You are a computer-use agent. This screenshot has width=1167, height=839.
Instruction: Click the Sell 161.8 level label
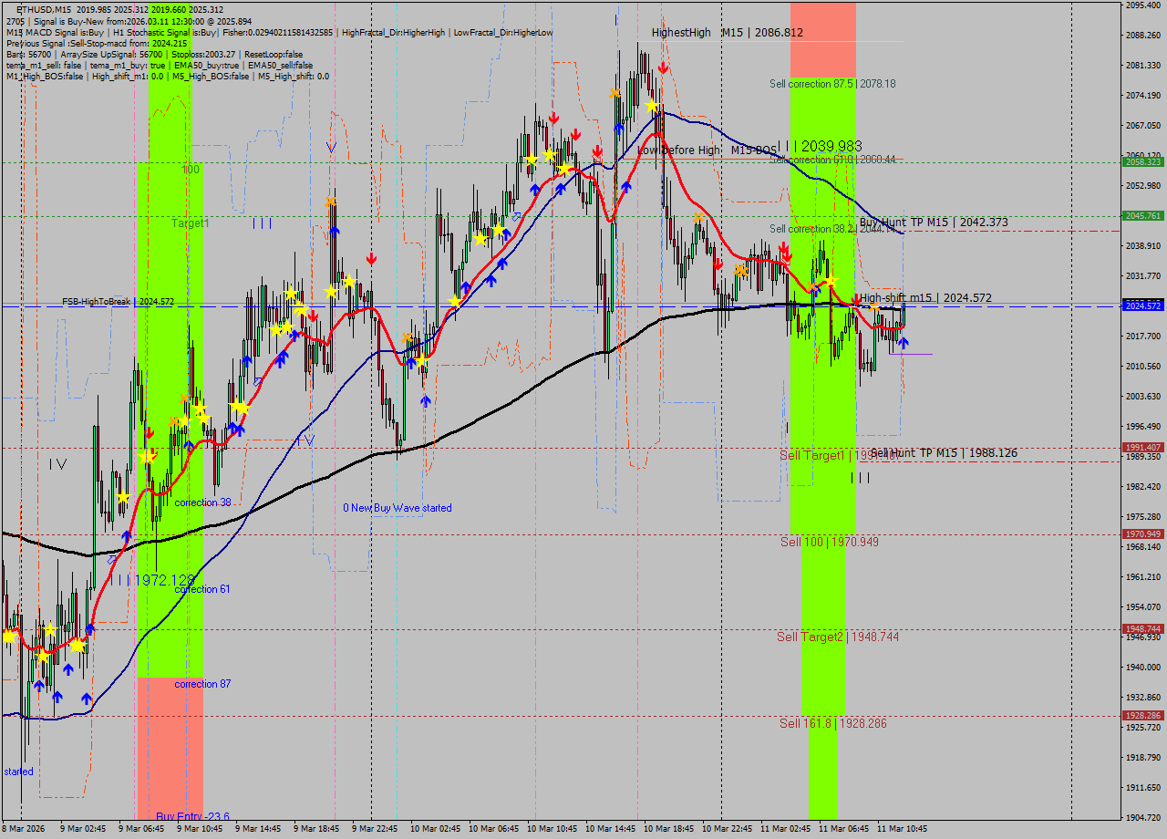[832, 723]
